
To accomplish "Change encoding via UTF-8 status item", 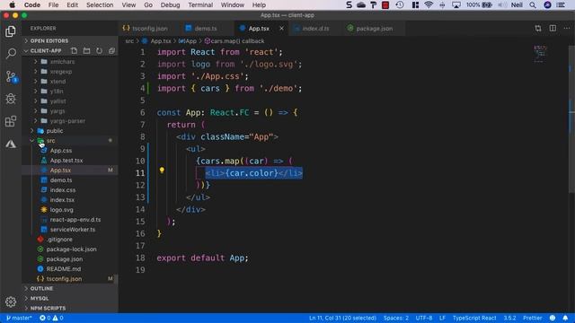I will pos(424,318).
